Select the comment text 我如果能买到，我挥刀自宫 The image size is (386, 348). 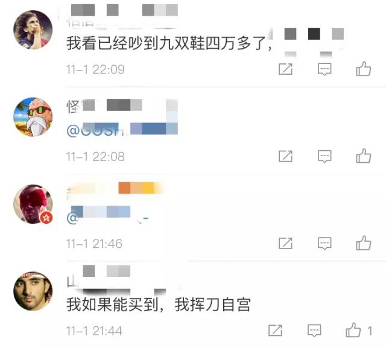coord(159,305)
